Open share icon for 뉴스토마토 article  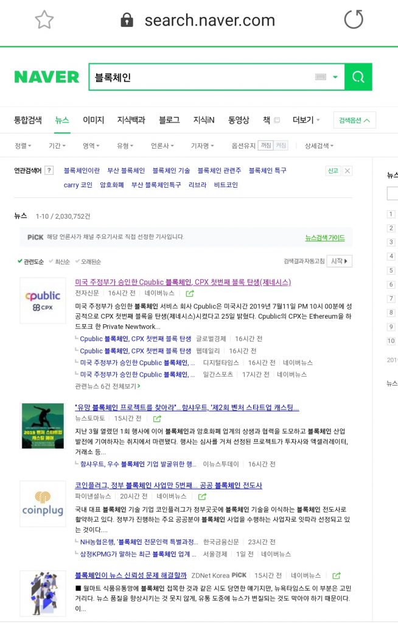pos(157,419)
